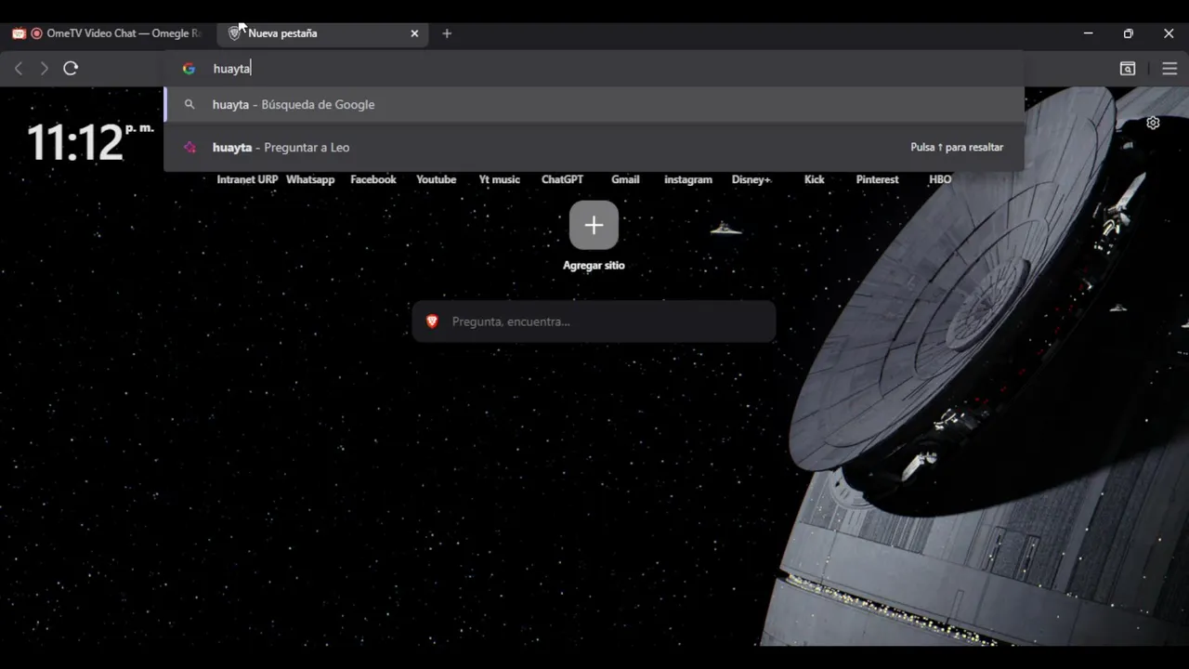Click the 11:12 p. m. clock widget

89,142
